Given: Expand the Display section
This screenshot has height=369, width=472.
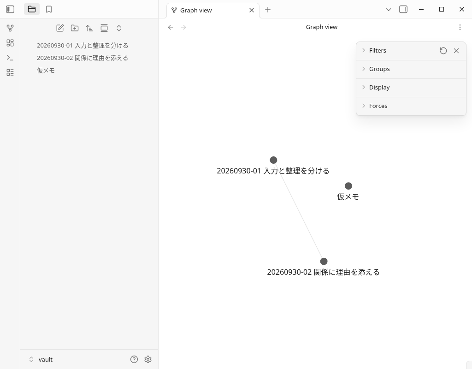Looking at the screenshot, I should [x=411, y=87].
